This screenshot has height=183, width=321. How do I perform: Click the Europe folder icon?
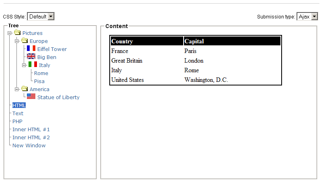(25, 41)
